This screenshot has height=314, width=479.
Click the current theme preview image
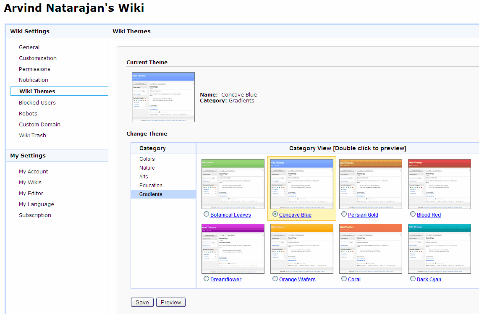pyautogui.click(x=163, y=97)
